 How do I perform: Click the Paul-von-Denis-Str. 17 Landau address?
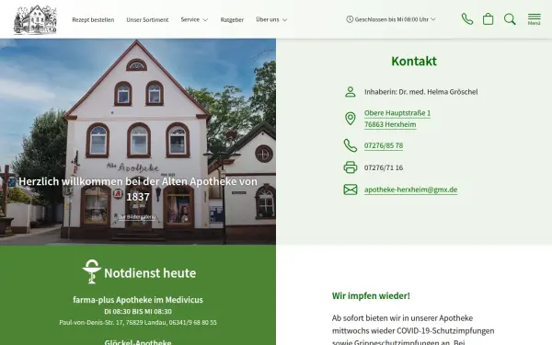click(x=138, y=323)
